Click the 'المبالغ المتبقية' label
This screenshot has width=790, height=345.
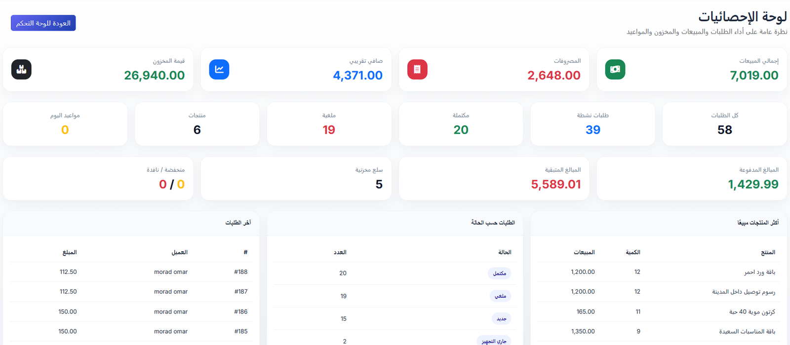(x=563, y=170)
